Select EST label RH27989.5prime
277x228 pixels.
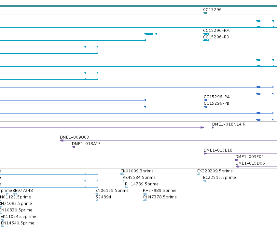click(159, 191)
